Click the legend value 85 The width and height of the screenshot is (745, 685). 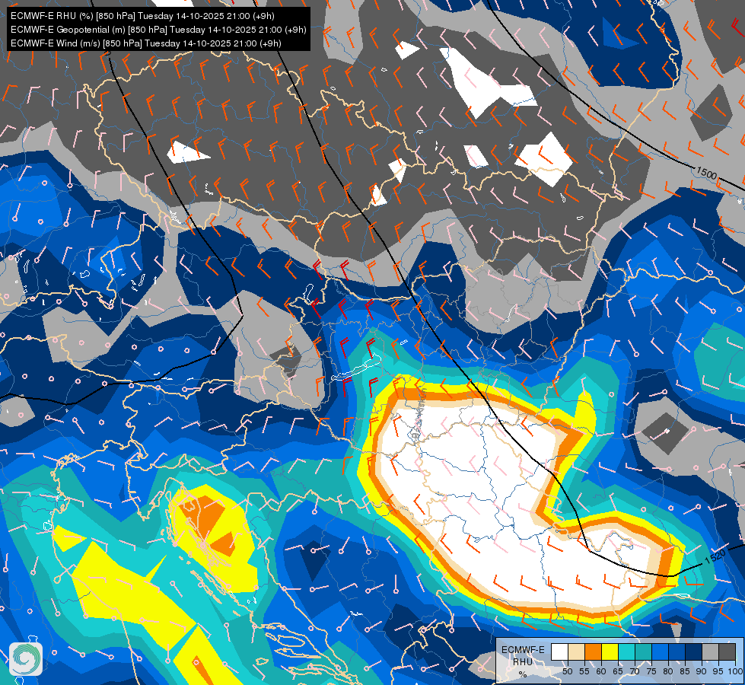click(x=685, y=671)
